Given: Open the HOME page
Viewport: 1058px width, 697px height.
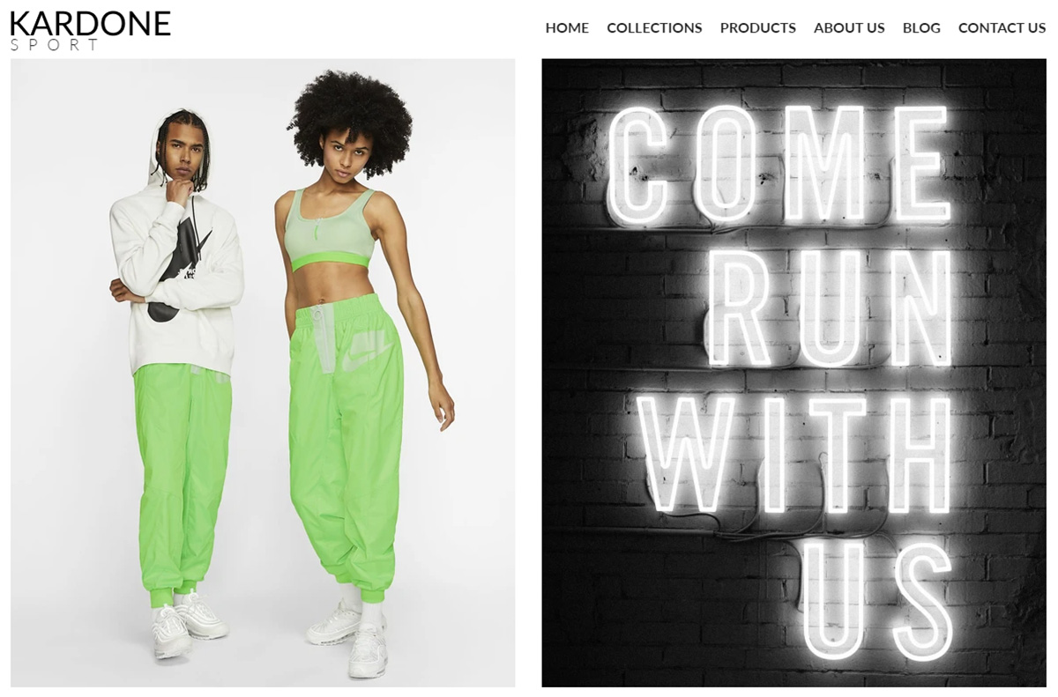Looking at the screenshot, I should [567, 28].
